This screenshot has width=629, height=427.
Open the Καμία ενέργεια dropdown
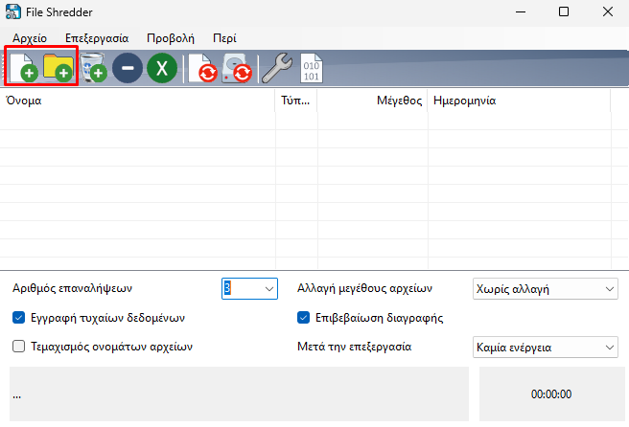click(x=546, y=347)
